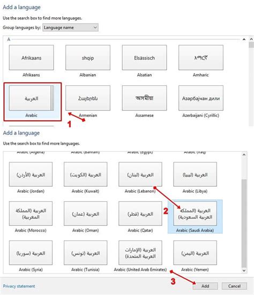The width and height of the screenshot is (254, 295).
Task: Pick Arabic (Tunisia) tile
Action: pyautogui.click(x=86, y=253)
